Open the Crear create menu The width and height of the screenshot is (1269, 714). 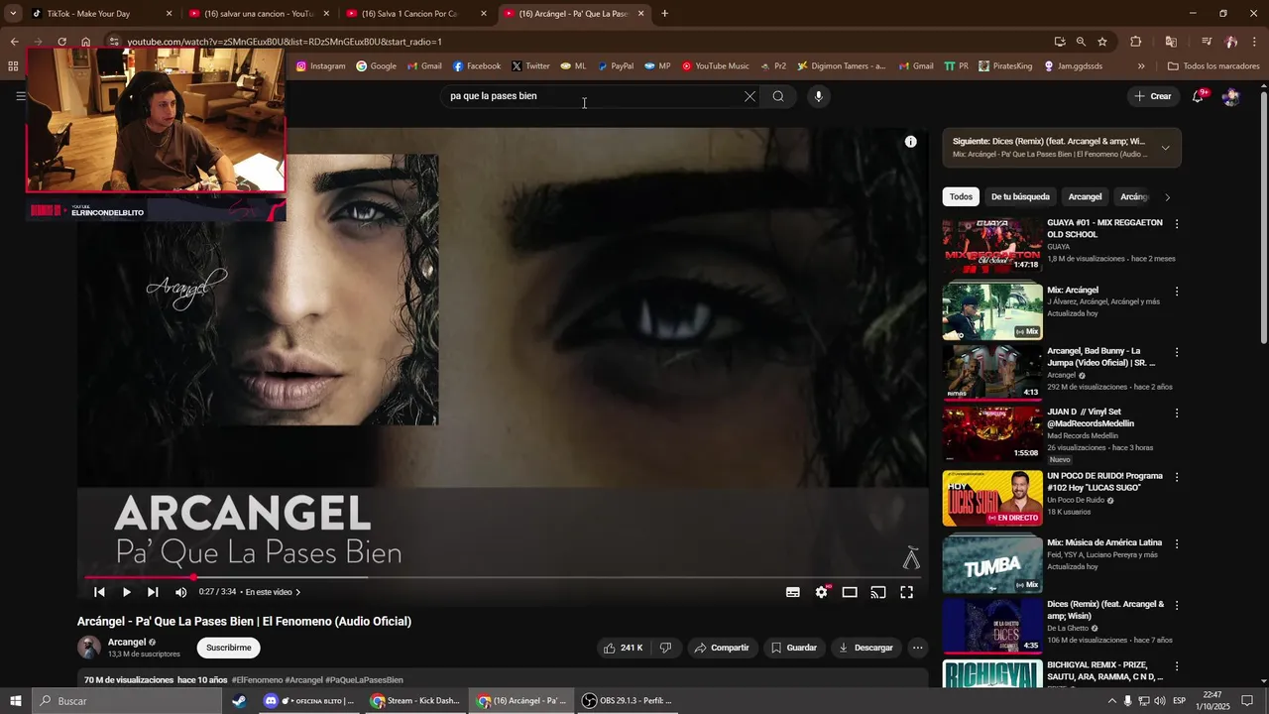[1153, 96]
